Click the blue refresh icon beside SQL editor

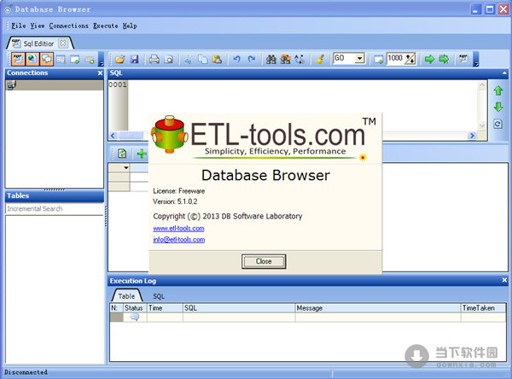[x=497, y=124]
